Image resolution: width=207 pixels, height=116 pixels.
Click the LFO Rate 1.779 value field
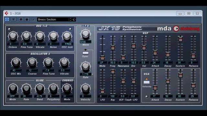85,74
